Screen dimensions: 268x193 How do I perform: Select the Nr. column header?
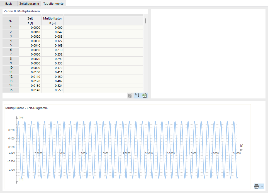coord(11,21)
